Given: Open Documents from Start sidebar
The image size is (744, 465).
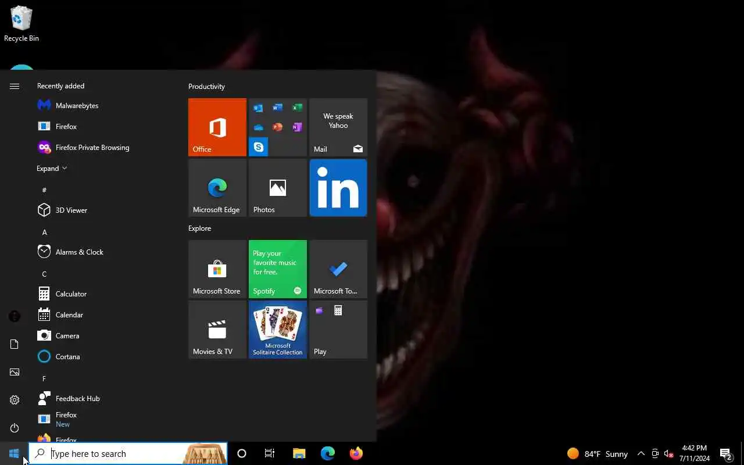Looking at the screenshot, I should (15, 344).
